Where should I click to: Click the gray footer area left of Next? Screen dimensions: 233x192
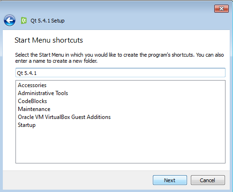tap(77, 180)
